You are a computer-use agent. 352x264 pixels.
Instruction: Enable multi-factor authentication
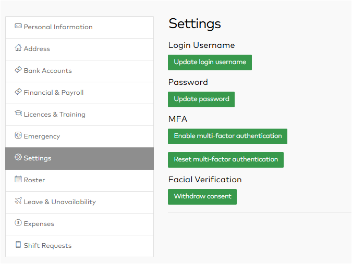point(228,136)
